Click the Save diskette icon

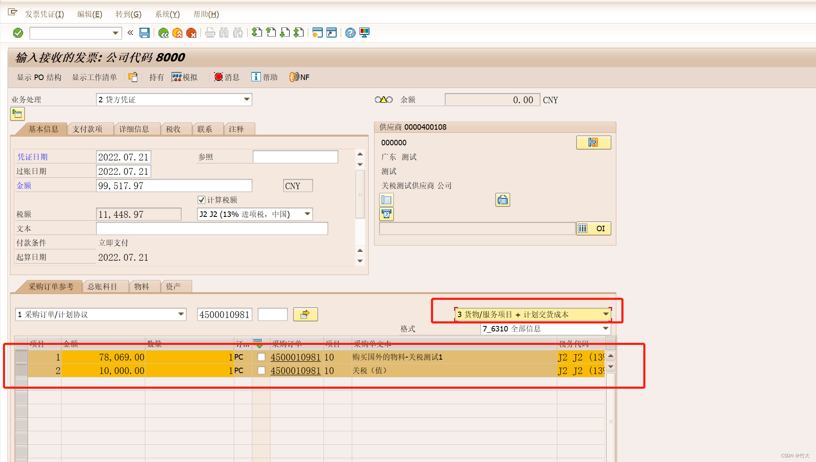pyautogui.click(x=144, y=33)
